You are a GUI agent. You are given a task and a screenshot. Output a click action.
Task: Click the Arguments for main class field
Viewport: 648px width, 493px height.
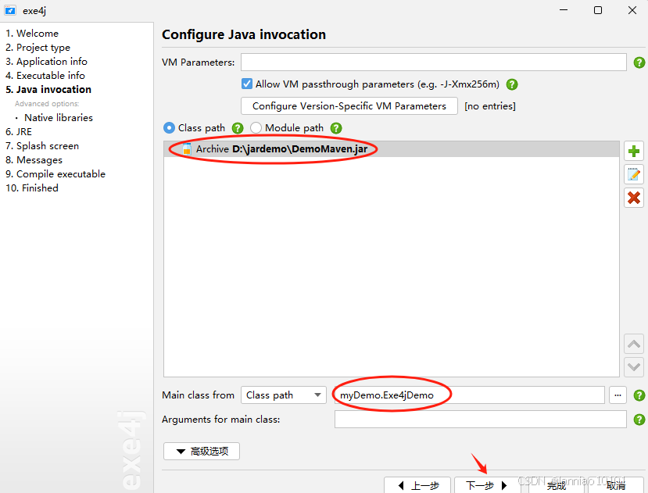(x=481, y=420)
